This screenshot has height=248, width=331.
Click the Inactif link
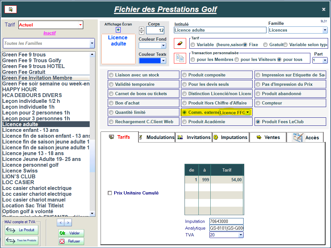tap(50, 33)
